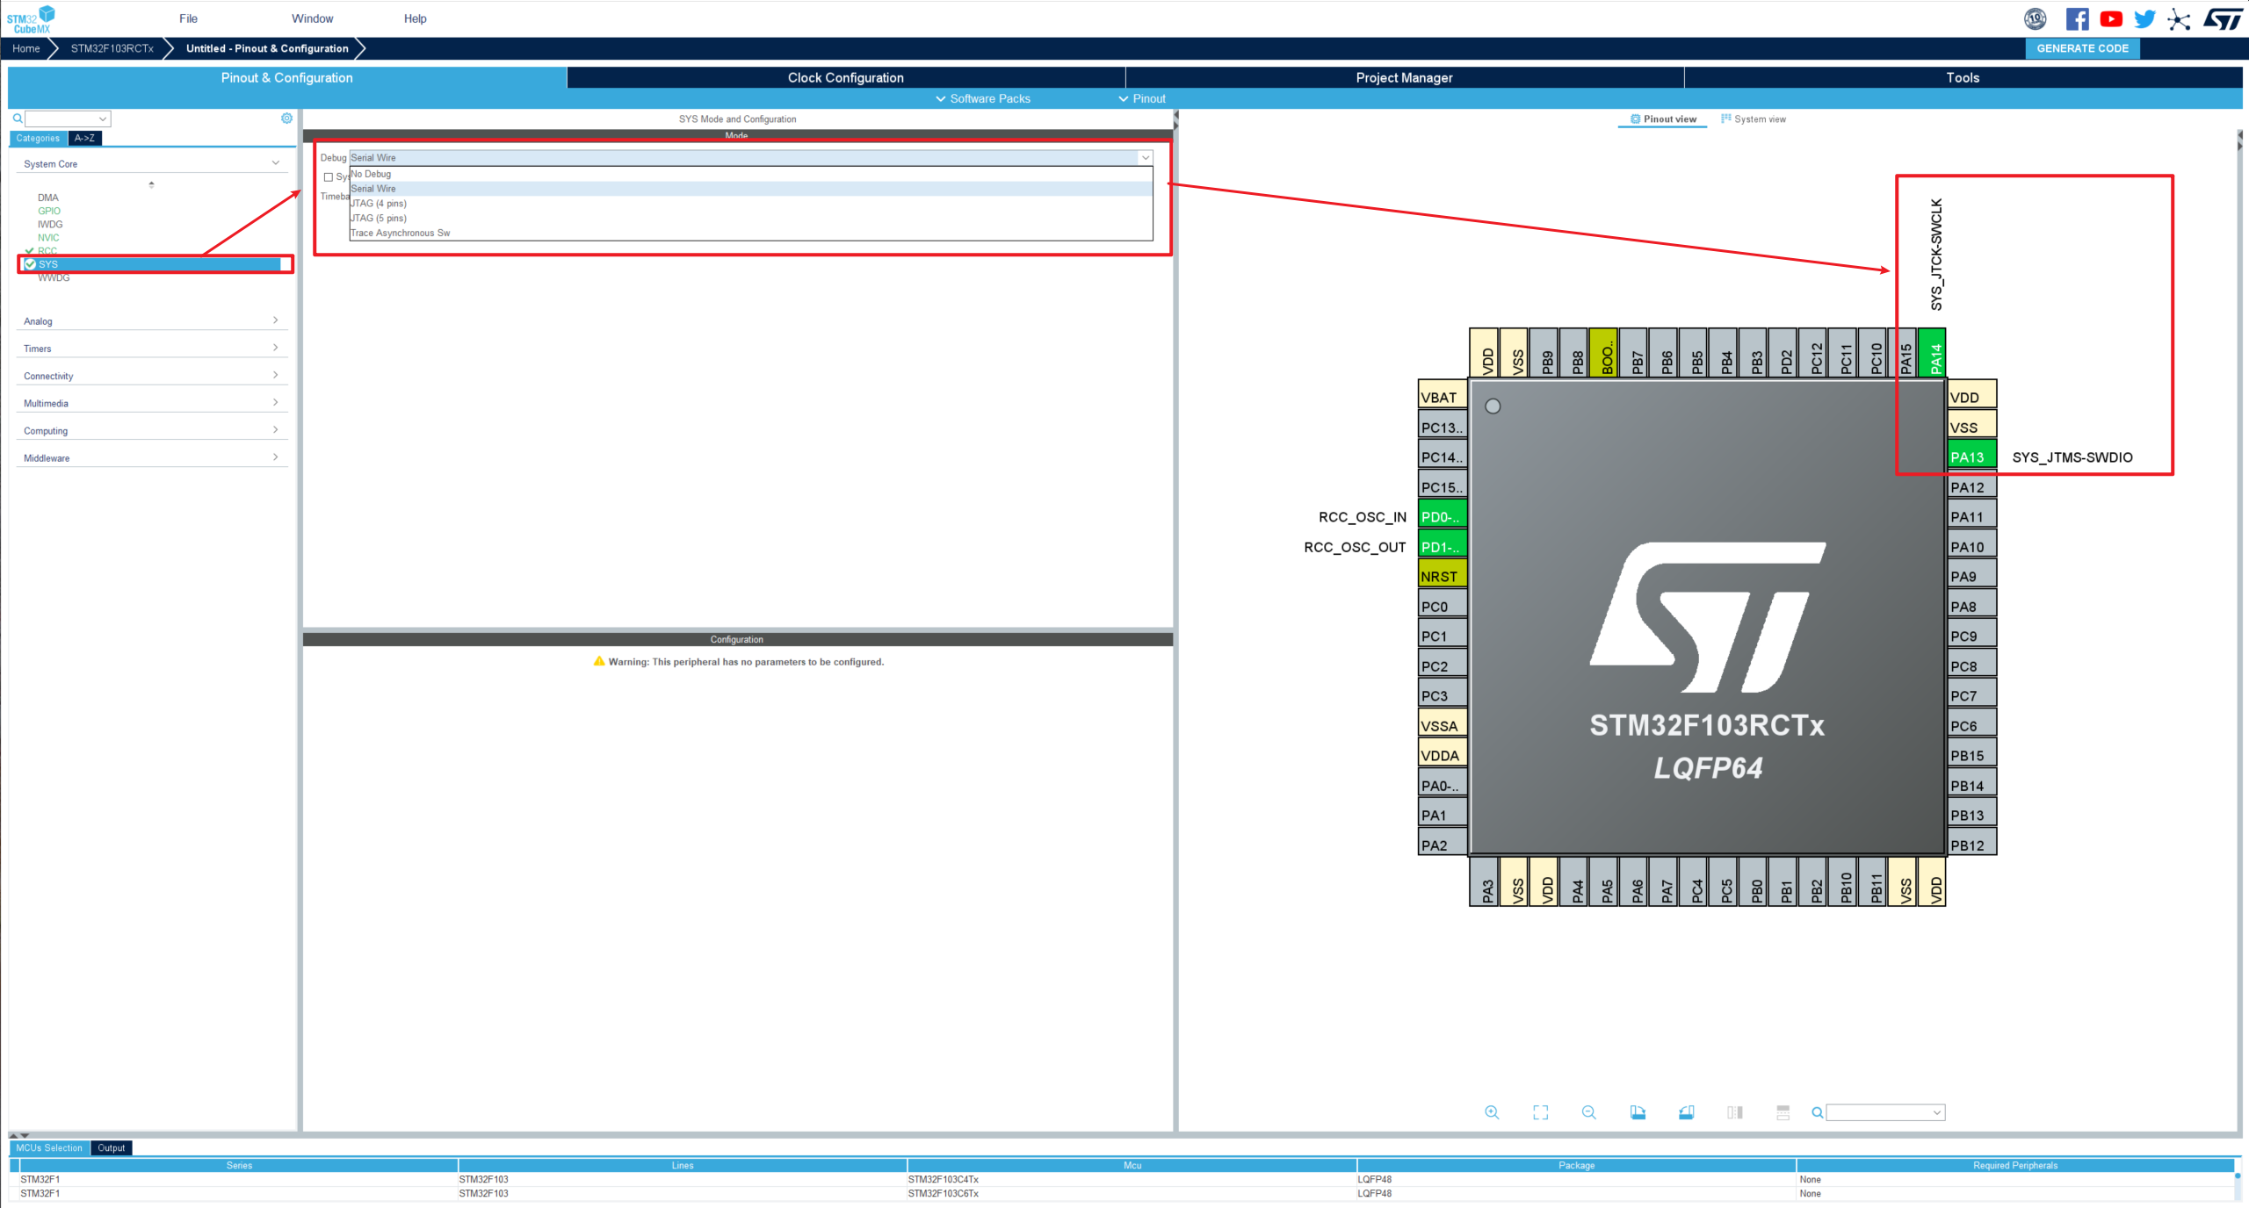The width and height of the screenshot is (2249, 1208).
Task: Zoom in on the chip pinout
Action: click(x=1491, y=1112)
